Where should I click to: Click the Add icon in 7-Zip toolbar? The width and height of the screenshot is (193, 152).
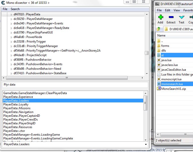tap(160, 19)
